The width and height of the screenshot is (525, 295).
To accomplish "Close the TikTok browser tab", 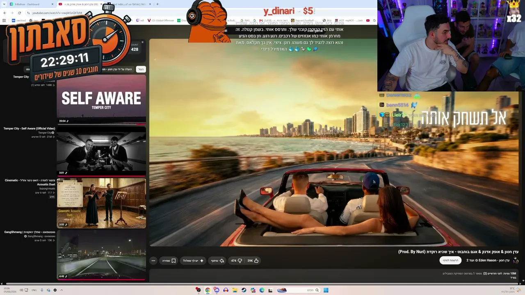I will [x=150, y=4].
